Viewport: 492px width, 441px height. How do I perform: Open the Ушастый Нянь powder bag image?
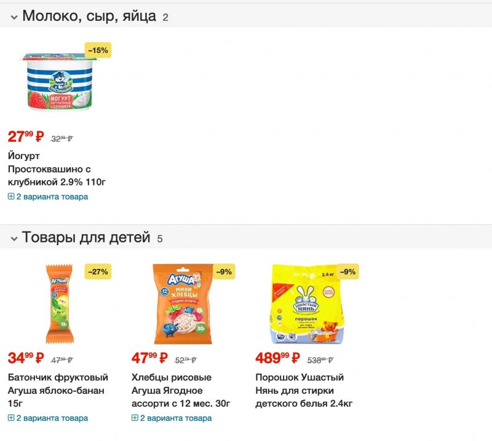pos(307,304)
